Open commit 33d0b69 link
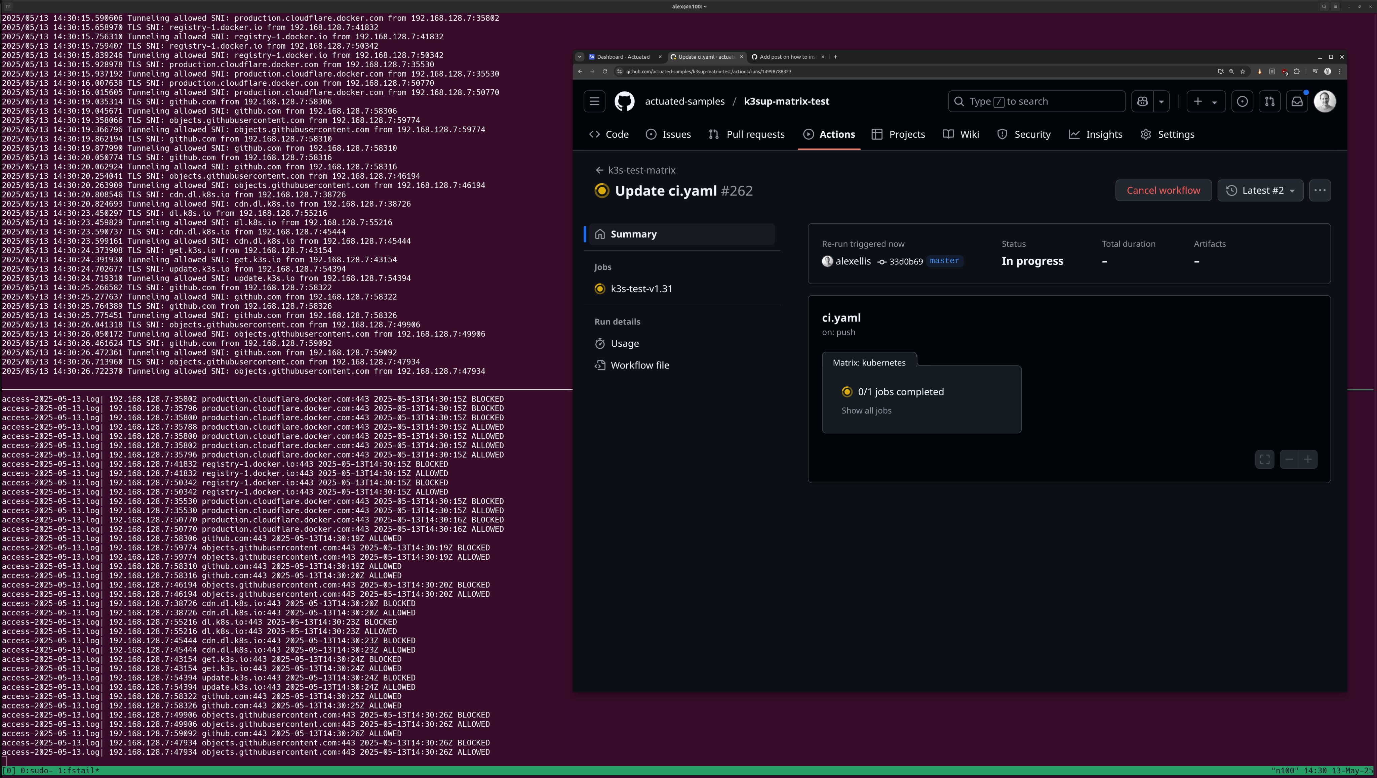Screen dimensions: 1377x778 pyautogui.click(x=905, y=262)
